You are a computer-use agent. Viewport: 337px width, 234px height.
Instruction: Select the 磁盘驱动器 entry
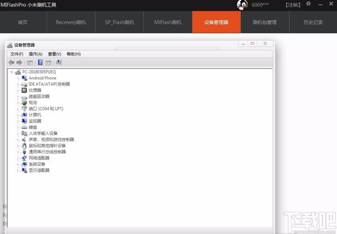39,96
